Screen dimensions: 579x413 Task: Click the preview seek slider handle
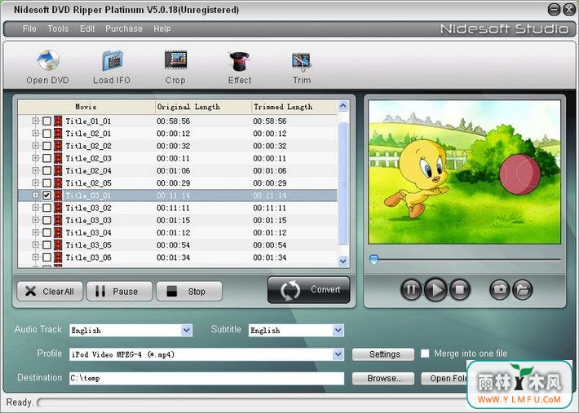point(374,259)
